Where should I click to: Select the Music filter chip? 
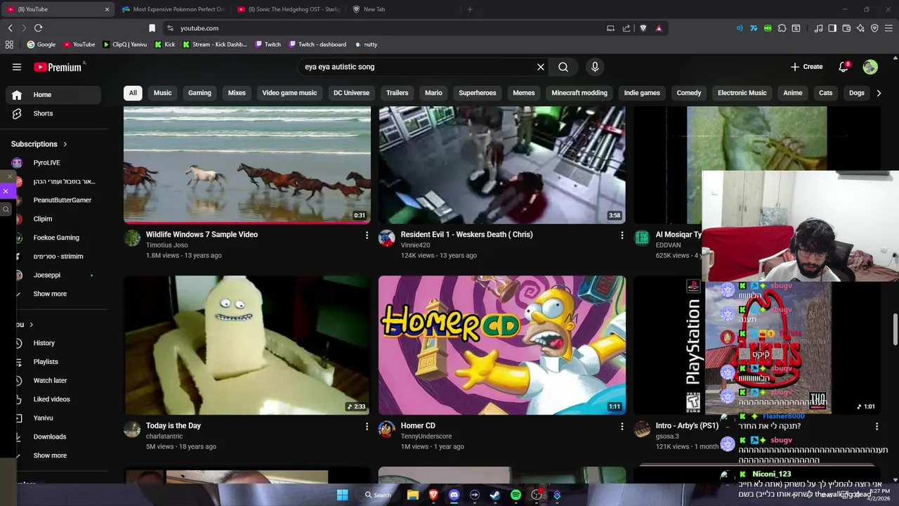(x=162, y=93)
